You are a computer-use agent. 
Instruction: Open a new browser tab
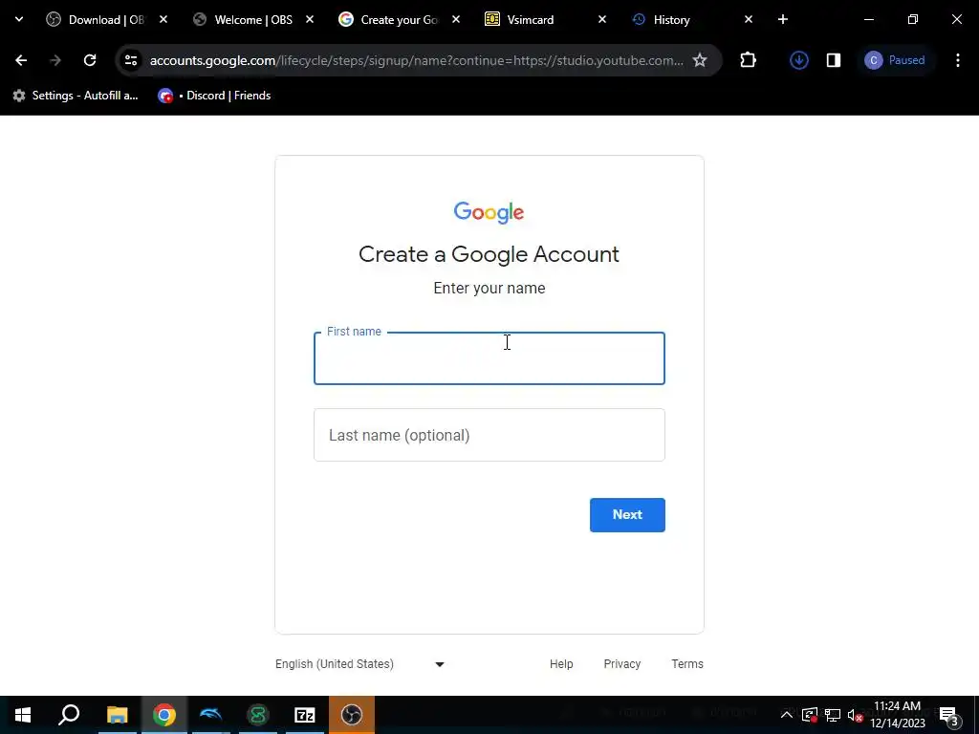[783, 19]
